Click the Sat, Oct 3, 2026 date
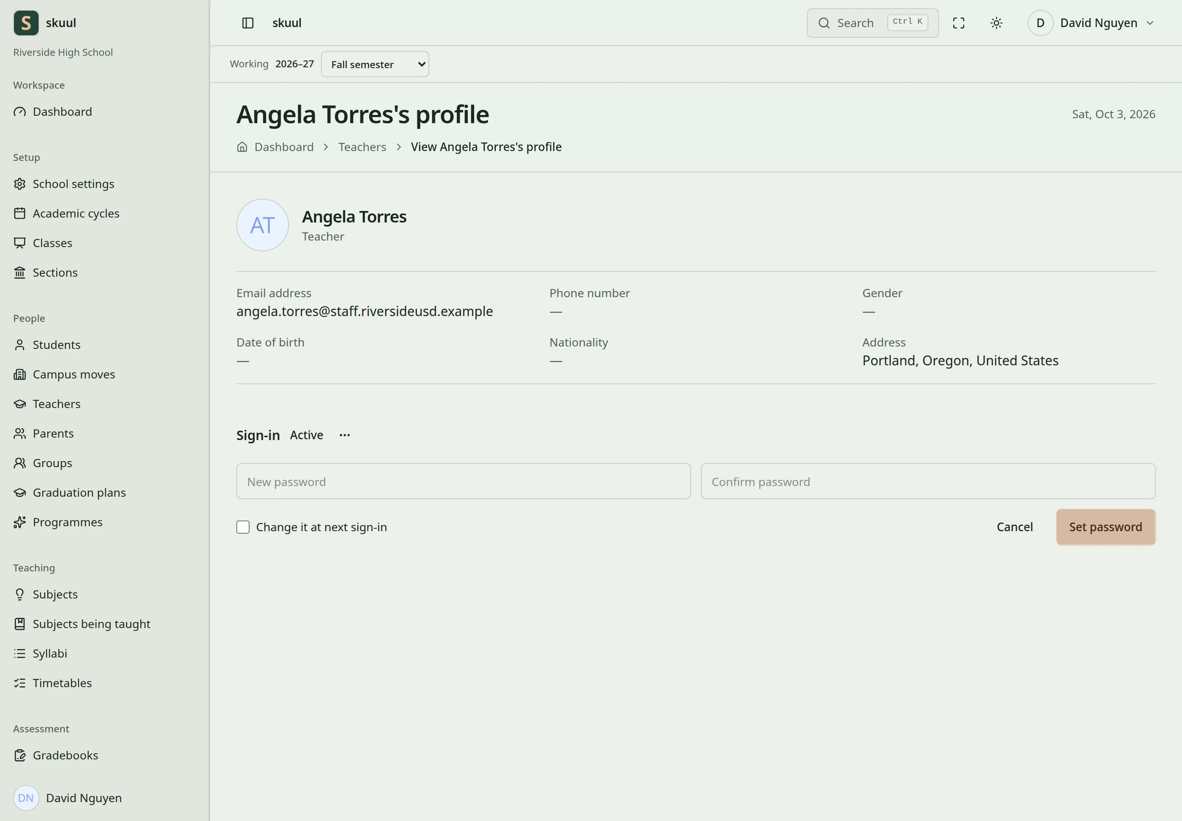The width and height of the screenshot is (1182, 821). 1113,114
